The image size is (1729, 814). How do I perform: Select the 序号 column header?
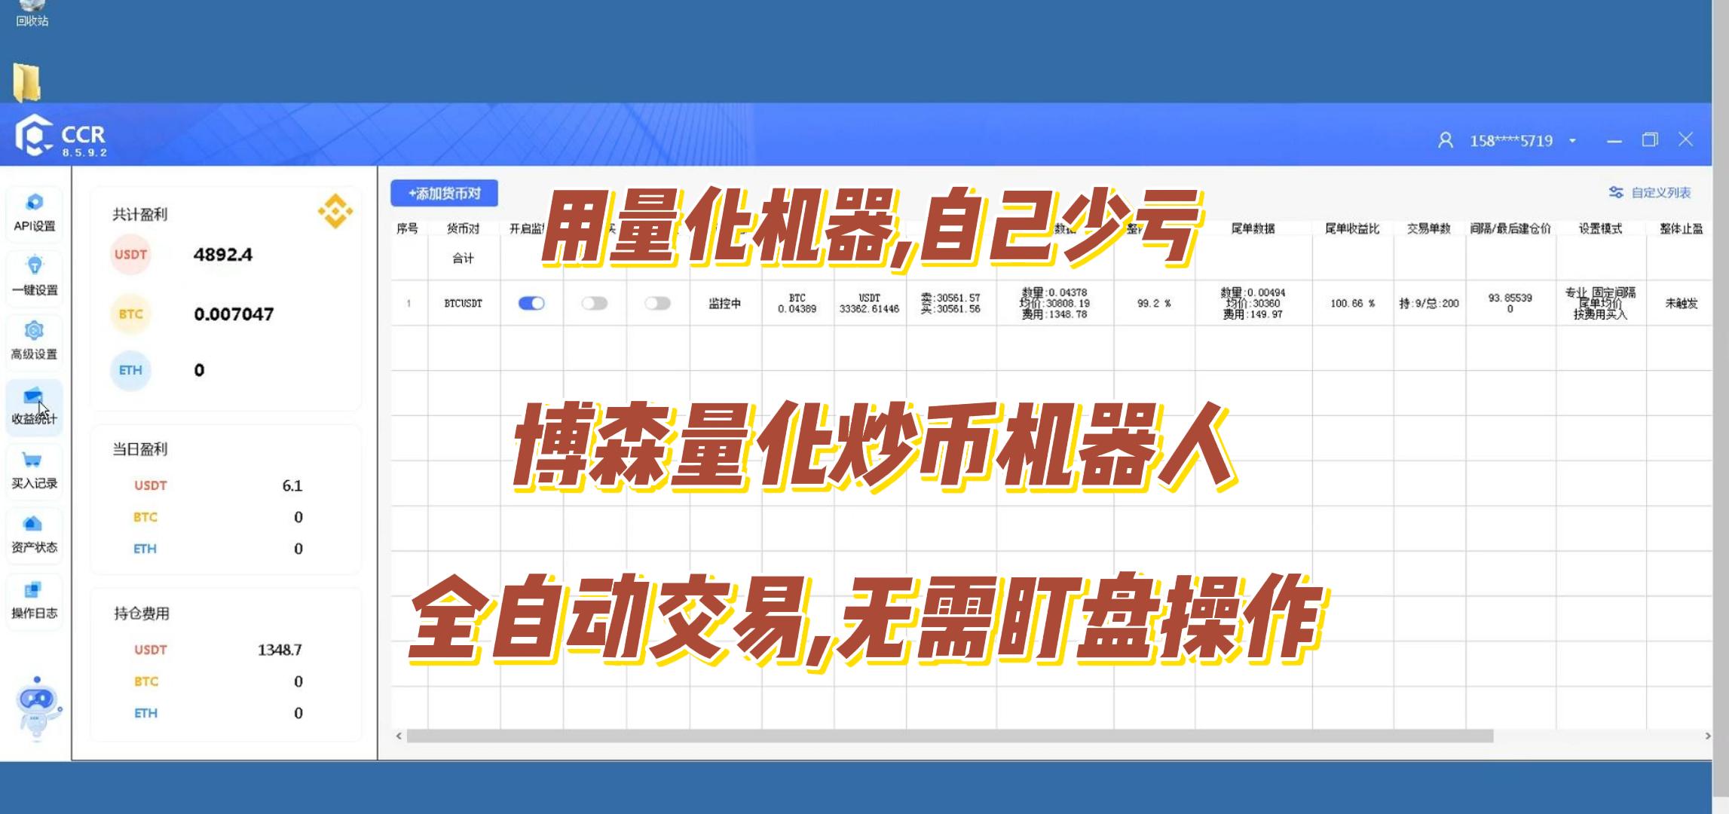click(408, 228)
